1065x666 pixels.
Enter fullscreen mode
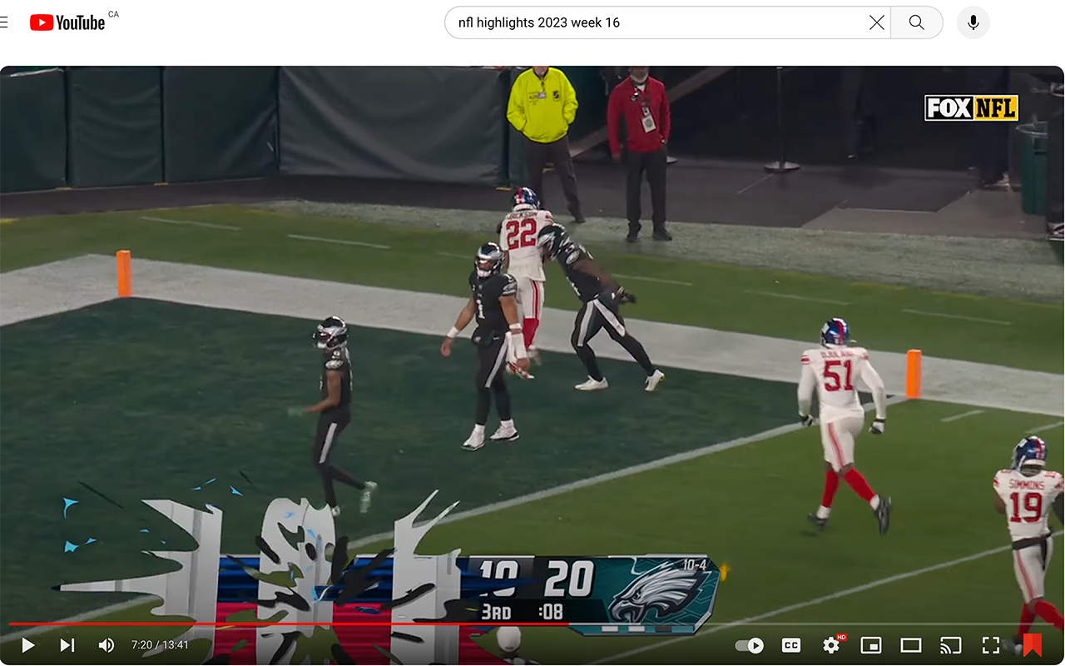pyautogui.click(x=990, y=645)
